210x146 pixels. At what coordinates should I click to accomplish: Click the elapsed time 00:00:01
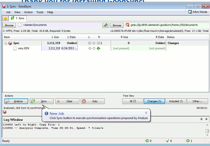pos(202,108)
